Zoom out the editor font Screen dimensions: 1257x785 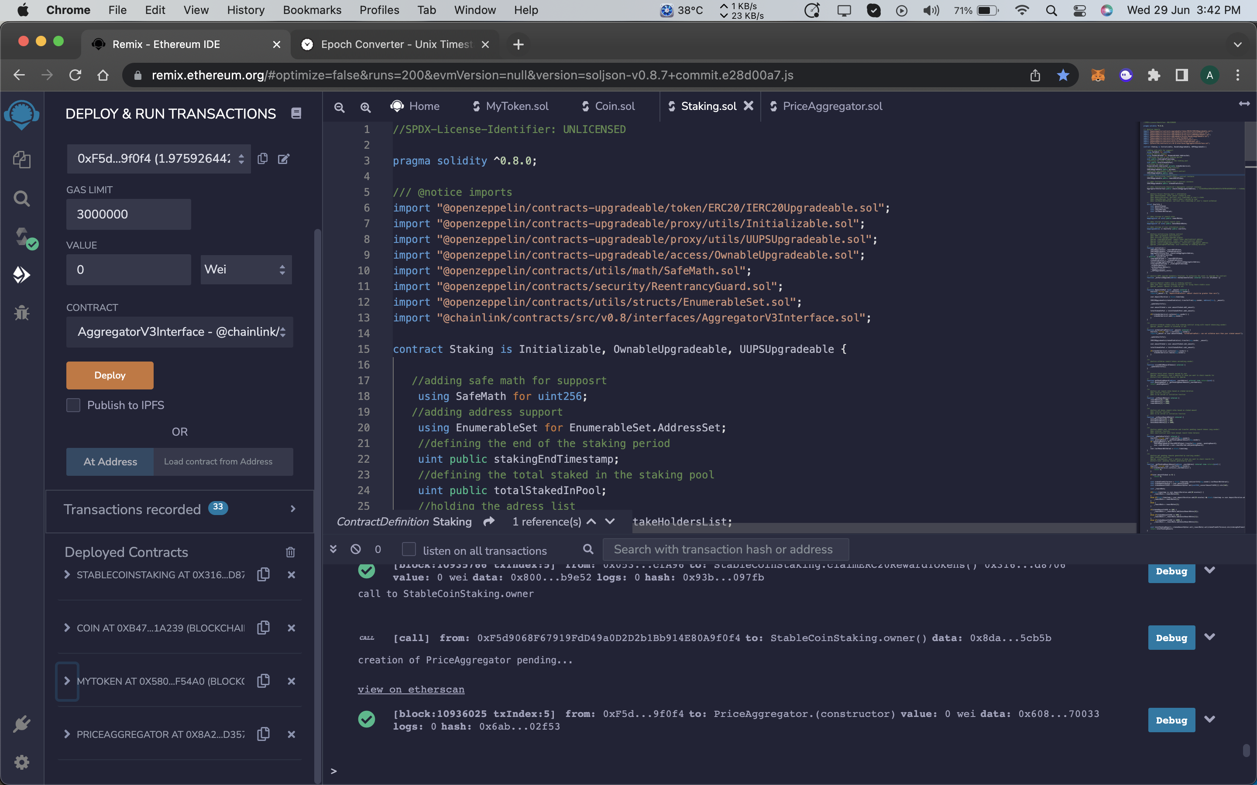pyautogui.click(x=339, y=107)
